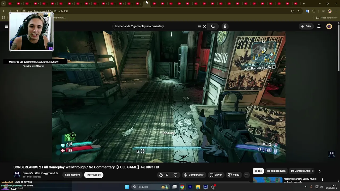
Task: Click the donation goal Montar oq vcs quiserem
Action: 34,62
